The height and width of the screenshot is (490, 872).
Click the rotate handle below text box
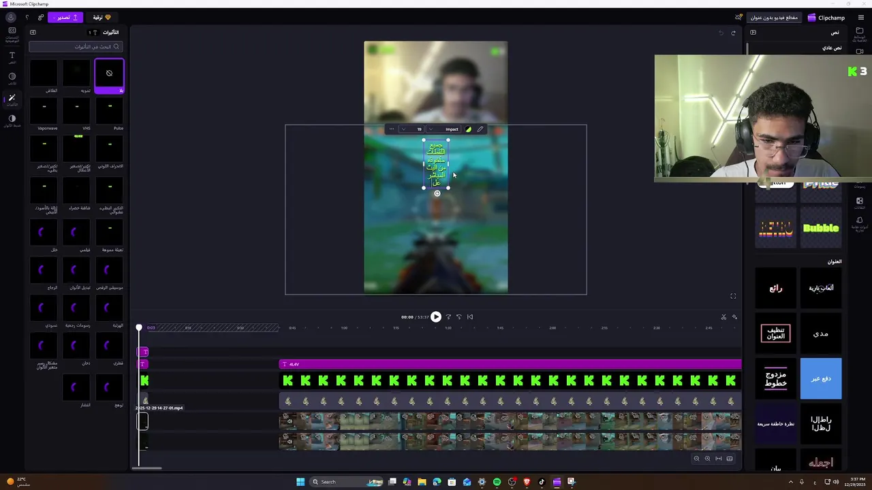(437, 193)
